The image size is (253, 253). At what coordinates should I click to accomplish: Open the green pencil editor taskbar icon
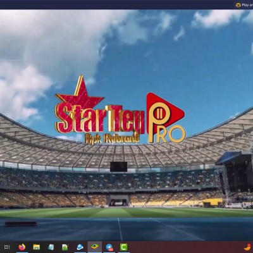click(x=65, y=247)
